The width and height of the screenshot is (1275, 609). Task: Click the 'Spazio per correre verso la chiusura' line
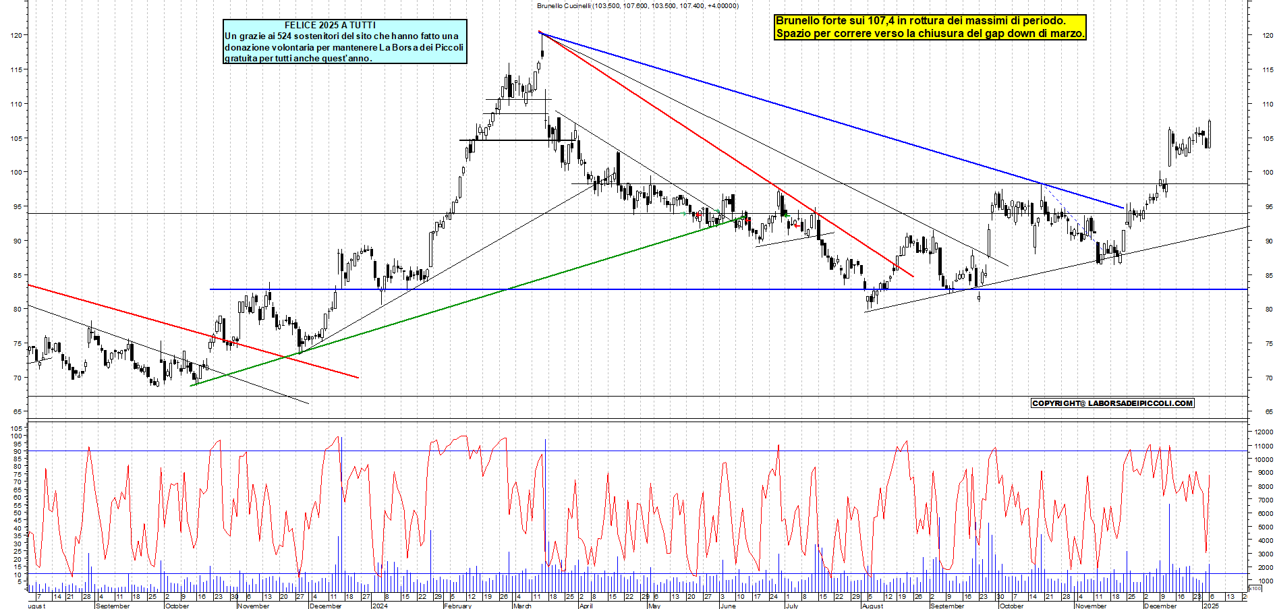[x=930, y=33]
